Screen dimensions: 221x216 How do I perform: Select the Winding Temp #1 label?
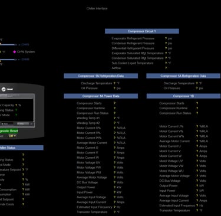(88, 118)
